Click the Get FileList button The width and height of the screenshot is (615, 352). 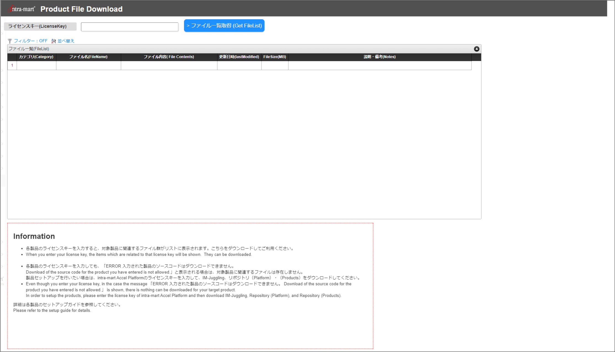pyautogui.click(x=224, y=26)
